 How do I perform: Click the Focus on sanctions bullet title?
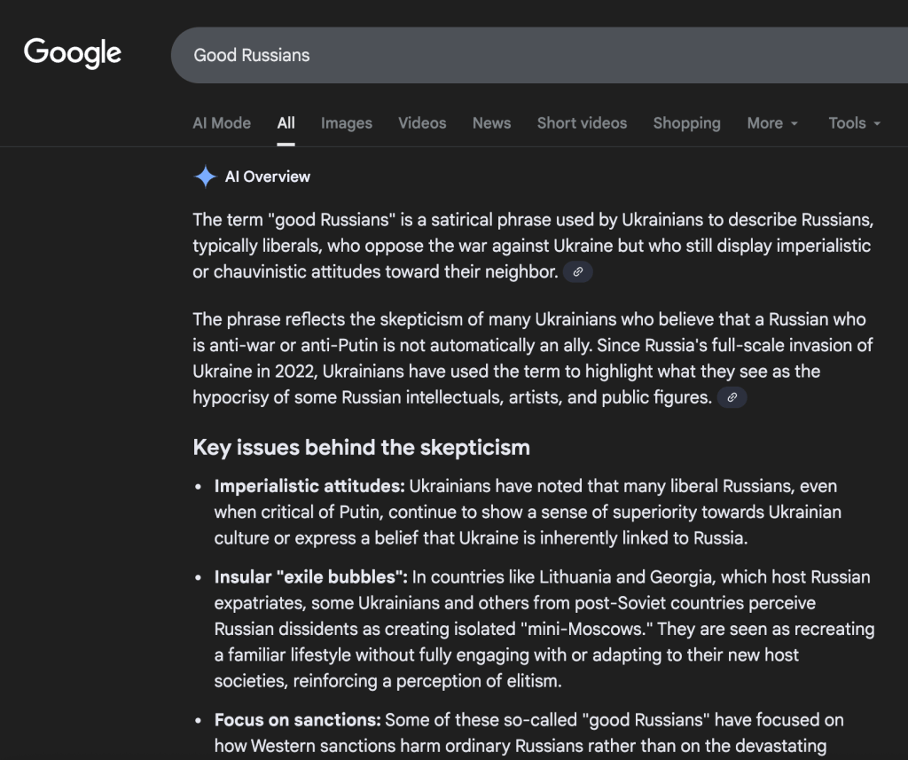coord(298,719)
